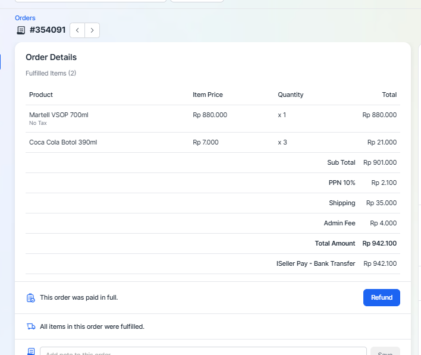
Task: Open the Orders breadcrumb link
Action: coord(25,18)
